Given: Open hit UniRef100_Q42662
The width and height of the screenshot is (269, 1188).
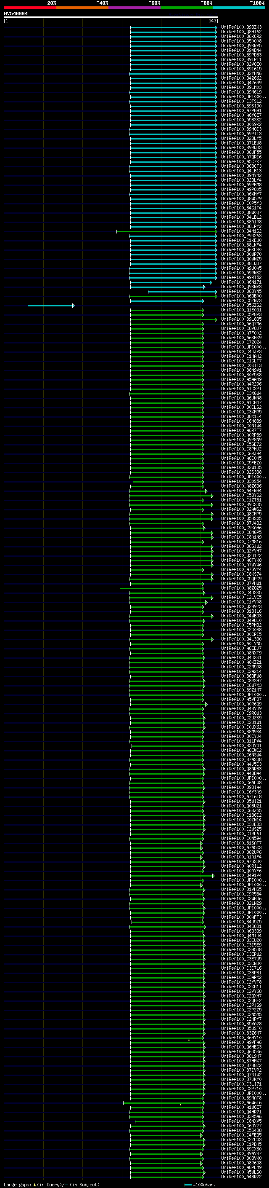Looking at the screenshot, I should click(x=241, y=78).
